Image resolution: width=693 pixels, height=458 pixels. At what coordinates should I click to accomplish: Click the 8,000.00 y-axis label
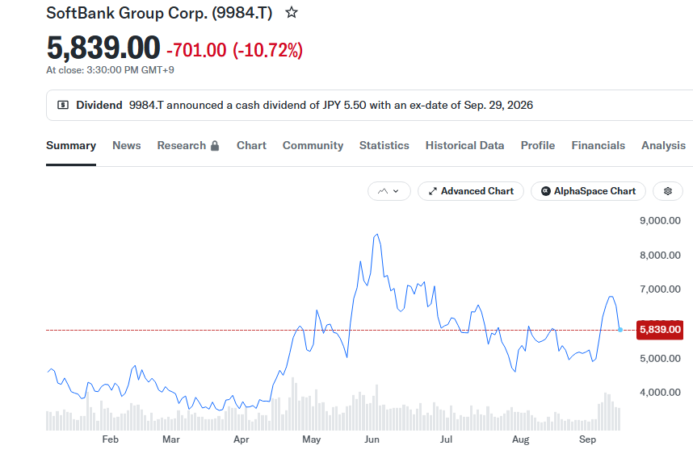point(660,255)
